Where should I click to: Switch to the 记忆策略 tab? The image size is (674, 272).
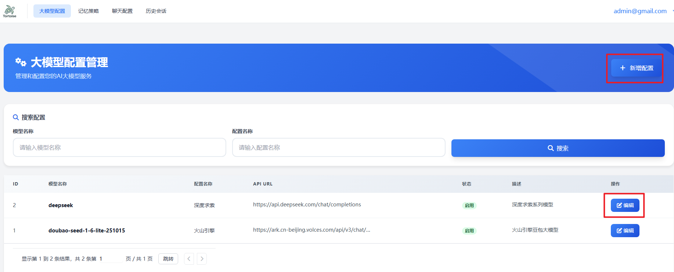pos(89,11)
